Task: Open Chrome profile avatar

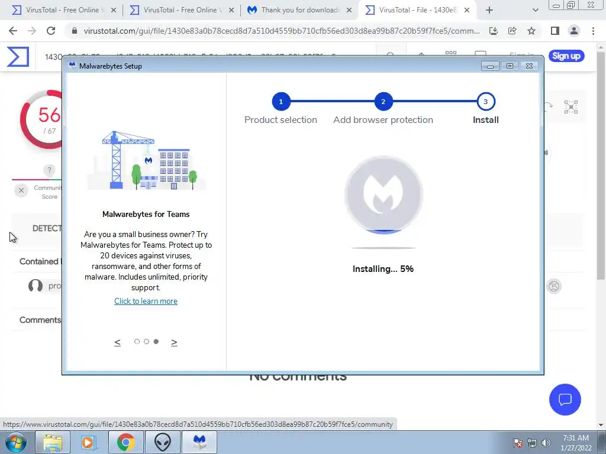Action: coord(574,31)
